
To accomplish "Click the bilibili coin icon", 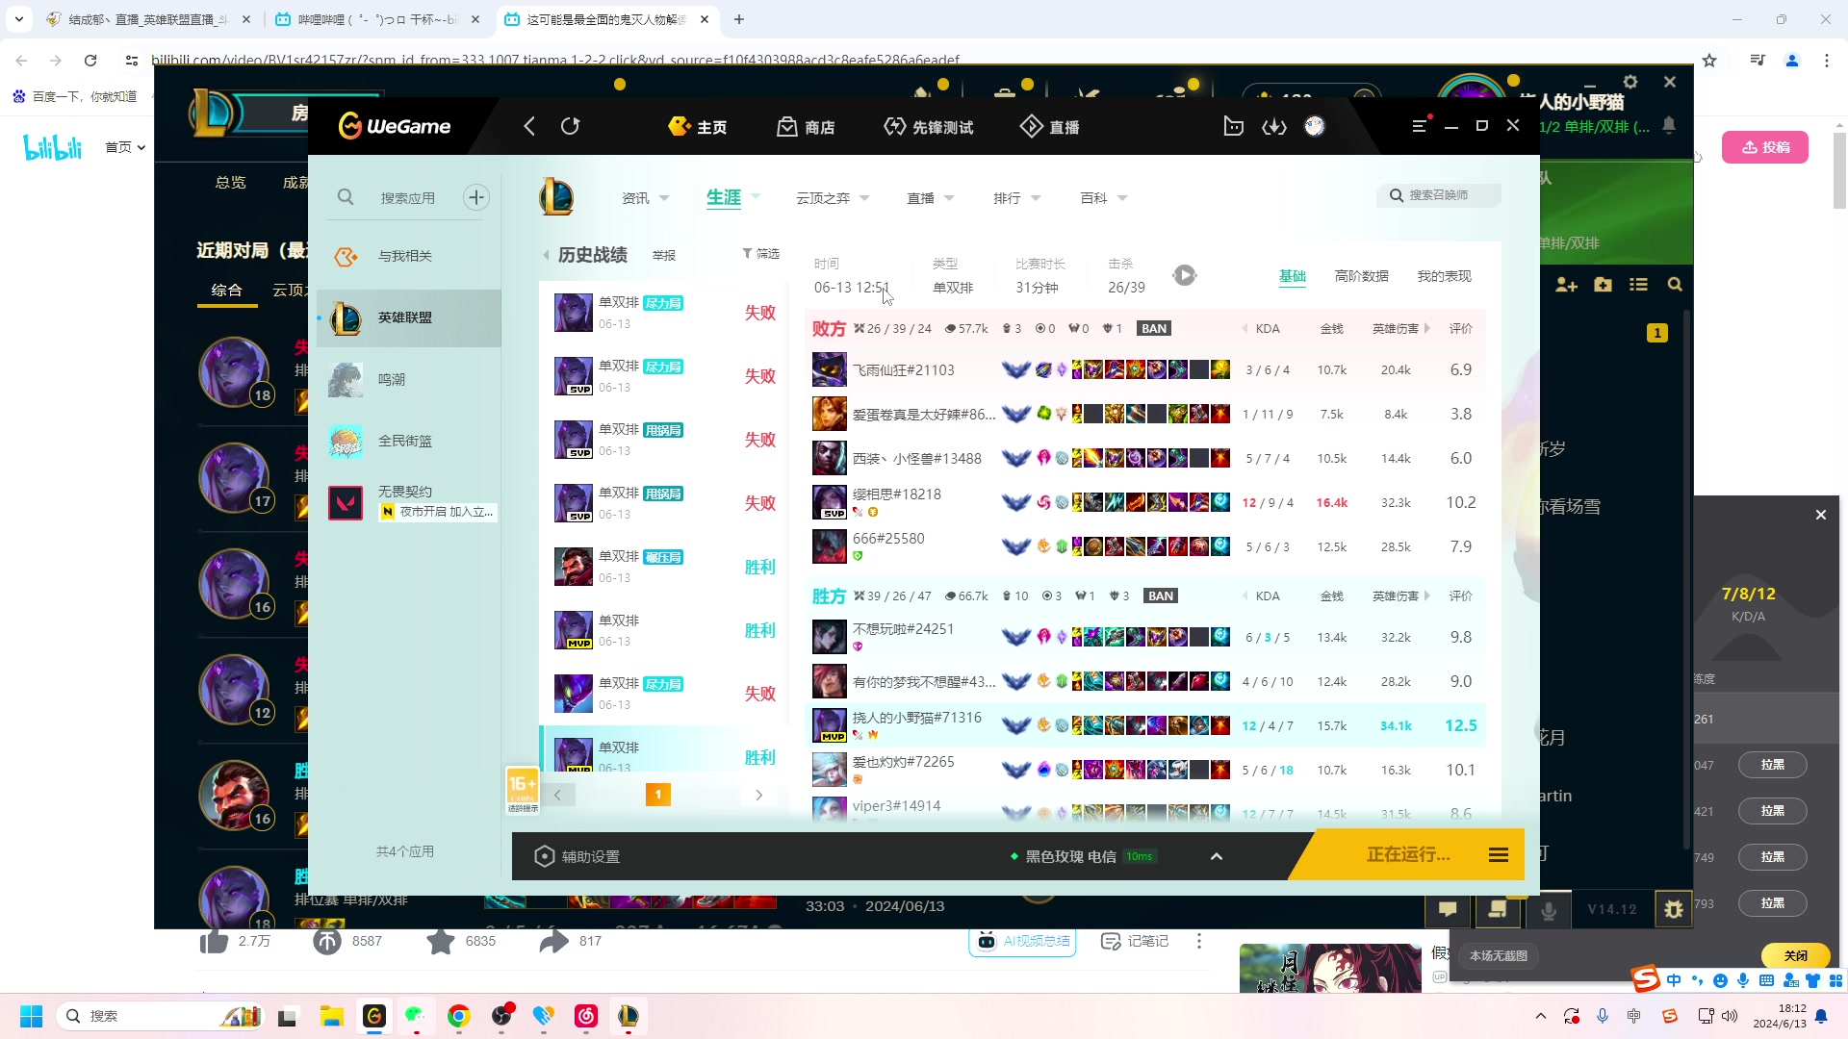I will pyautogui.click(x=327, y=941).
